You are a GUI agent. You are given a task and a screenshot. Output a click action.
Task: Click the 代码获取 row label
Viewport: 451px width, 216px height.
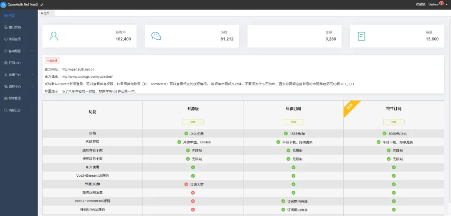coord(93,142)
